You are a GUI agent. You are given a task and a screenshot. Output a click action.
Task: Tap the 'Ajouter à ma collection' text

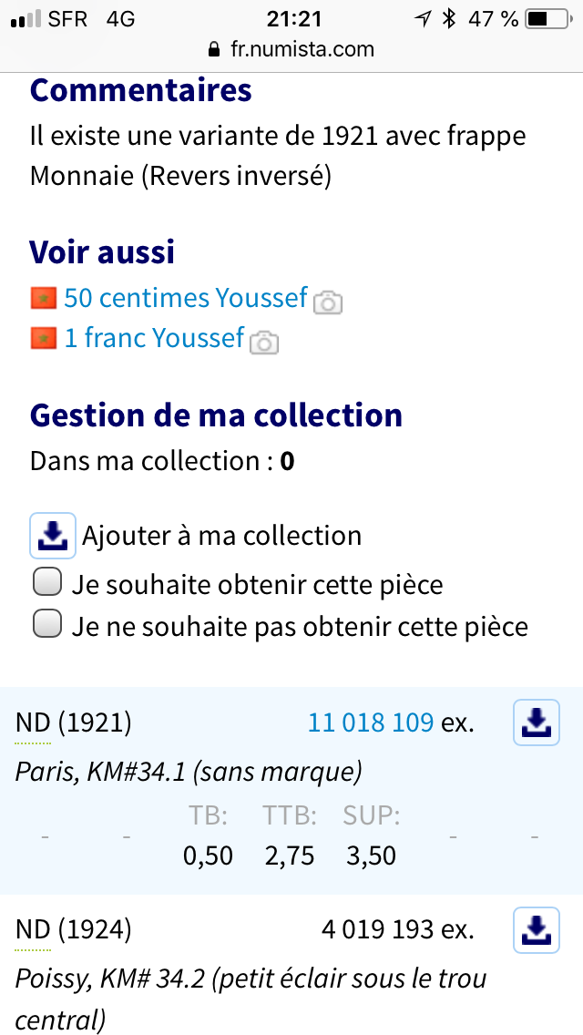coord(221,536)
